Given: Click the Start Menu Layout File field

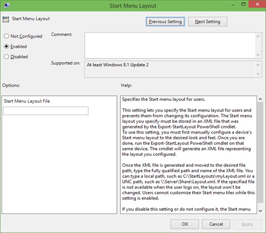Looking at the screenshot, I should tap(46, 111).
